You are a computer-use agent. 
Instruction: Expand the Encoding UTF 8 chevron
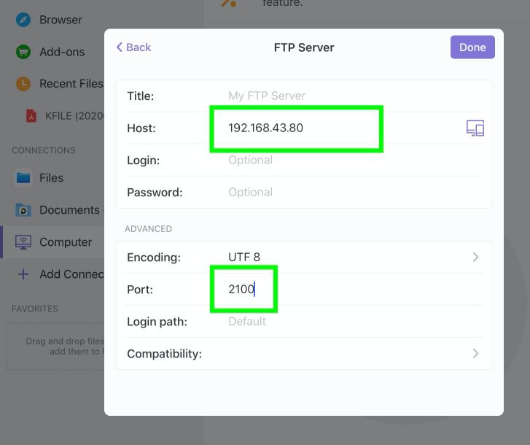[475, 257]
